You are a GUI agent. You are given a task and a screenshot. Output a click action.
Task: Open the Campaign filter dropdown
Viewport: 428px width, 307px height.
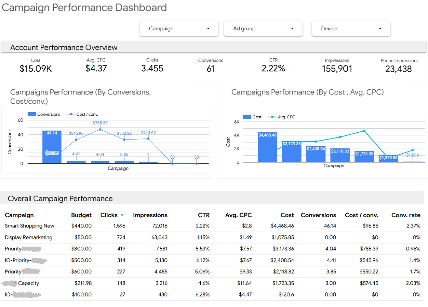(x=179, y=29)
